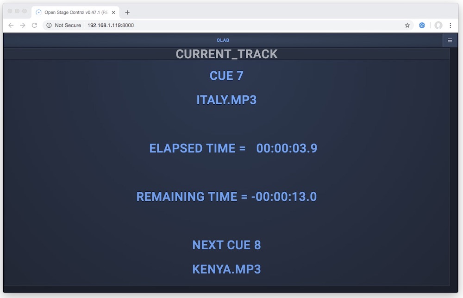463x298 pixels.
Task: Open Chrome's three-dot menu
Action: (450, 25)
